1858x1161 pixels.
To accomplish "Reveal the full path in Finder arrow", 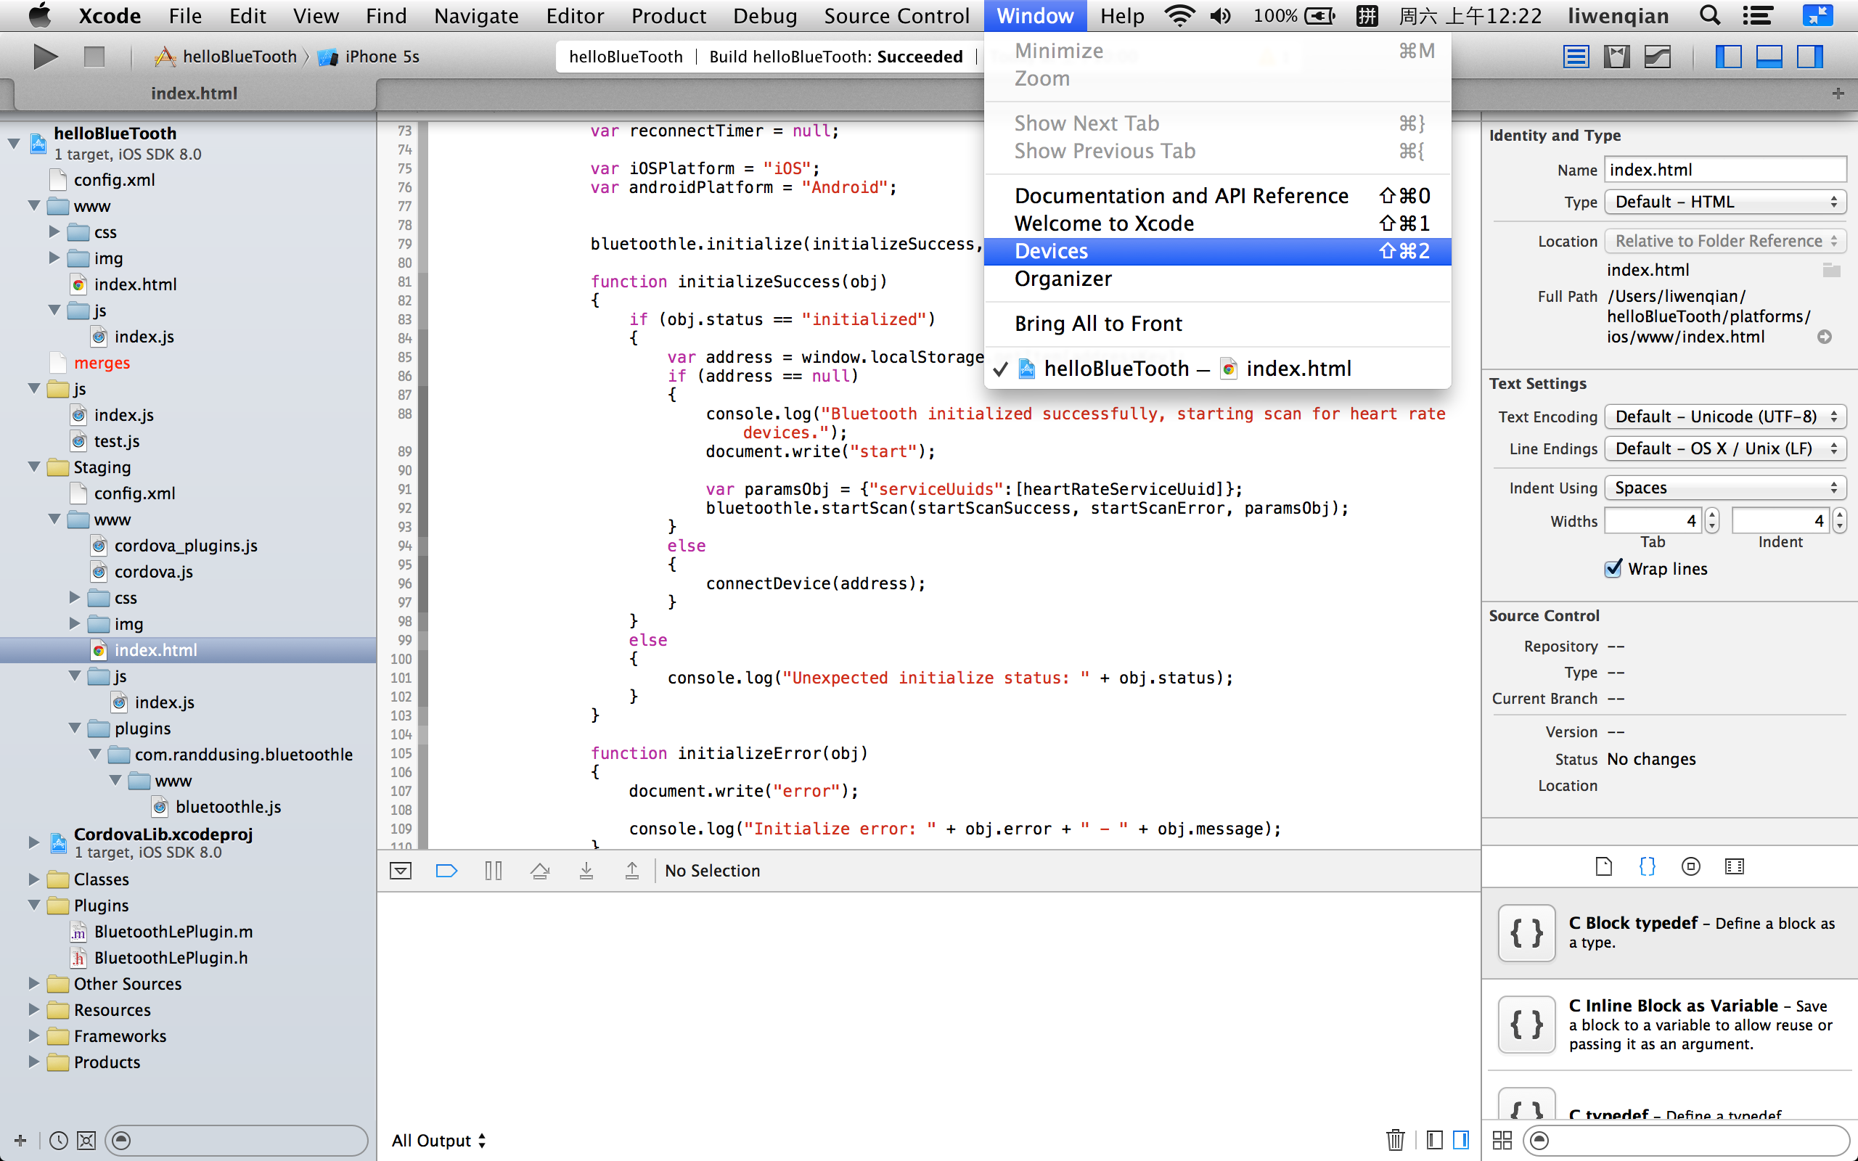I will click(1824, 336).
